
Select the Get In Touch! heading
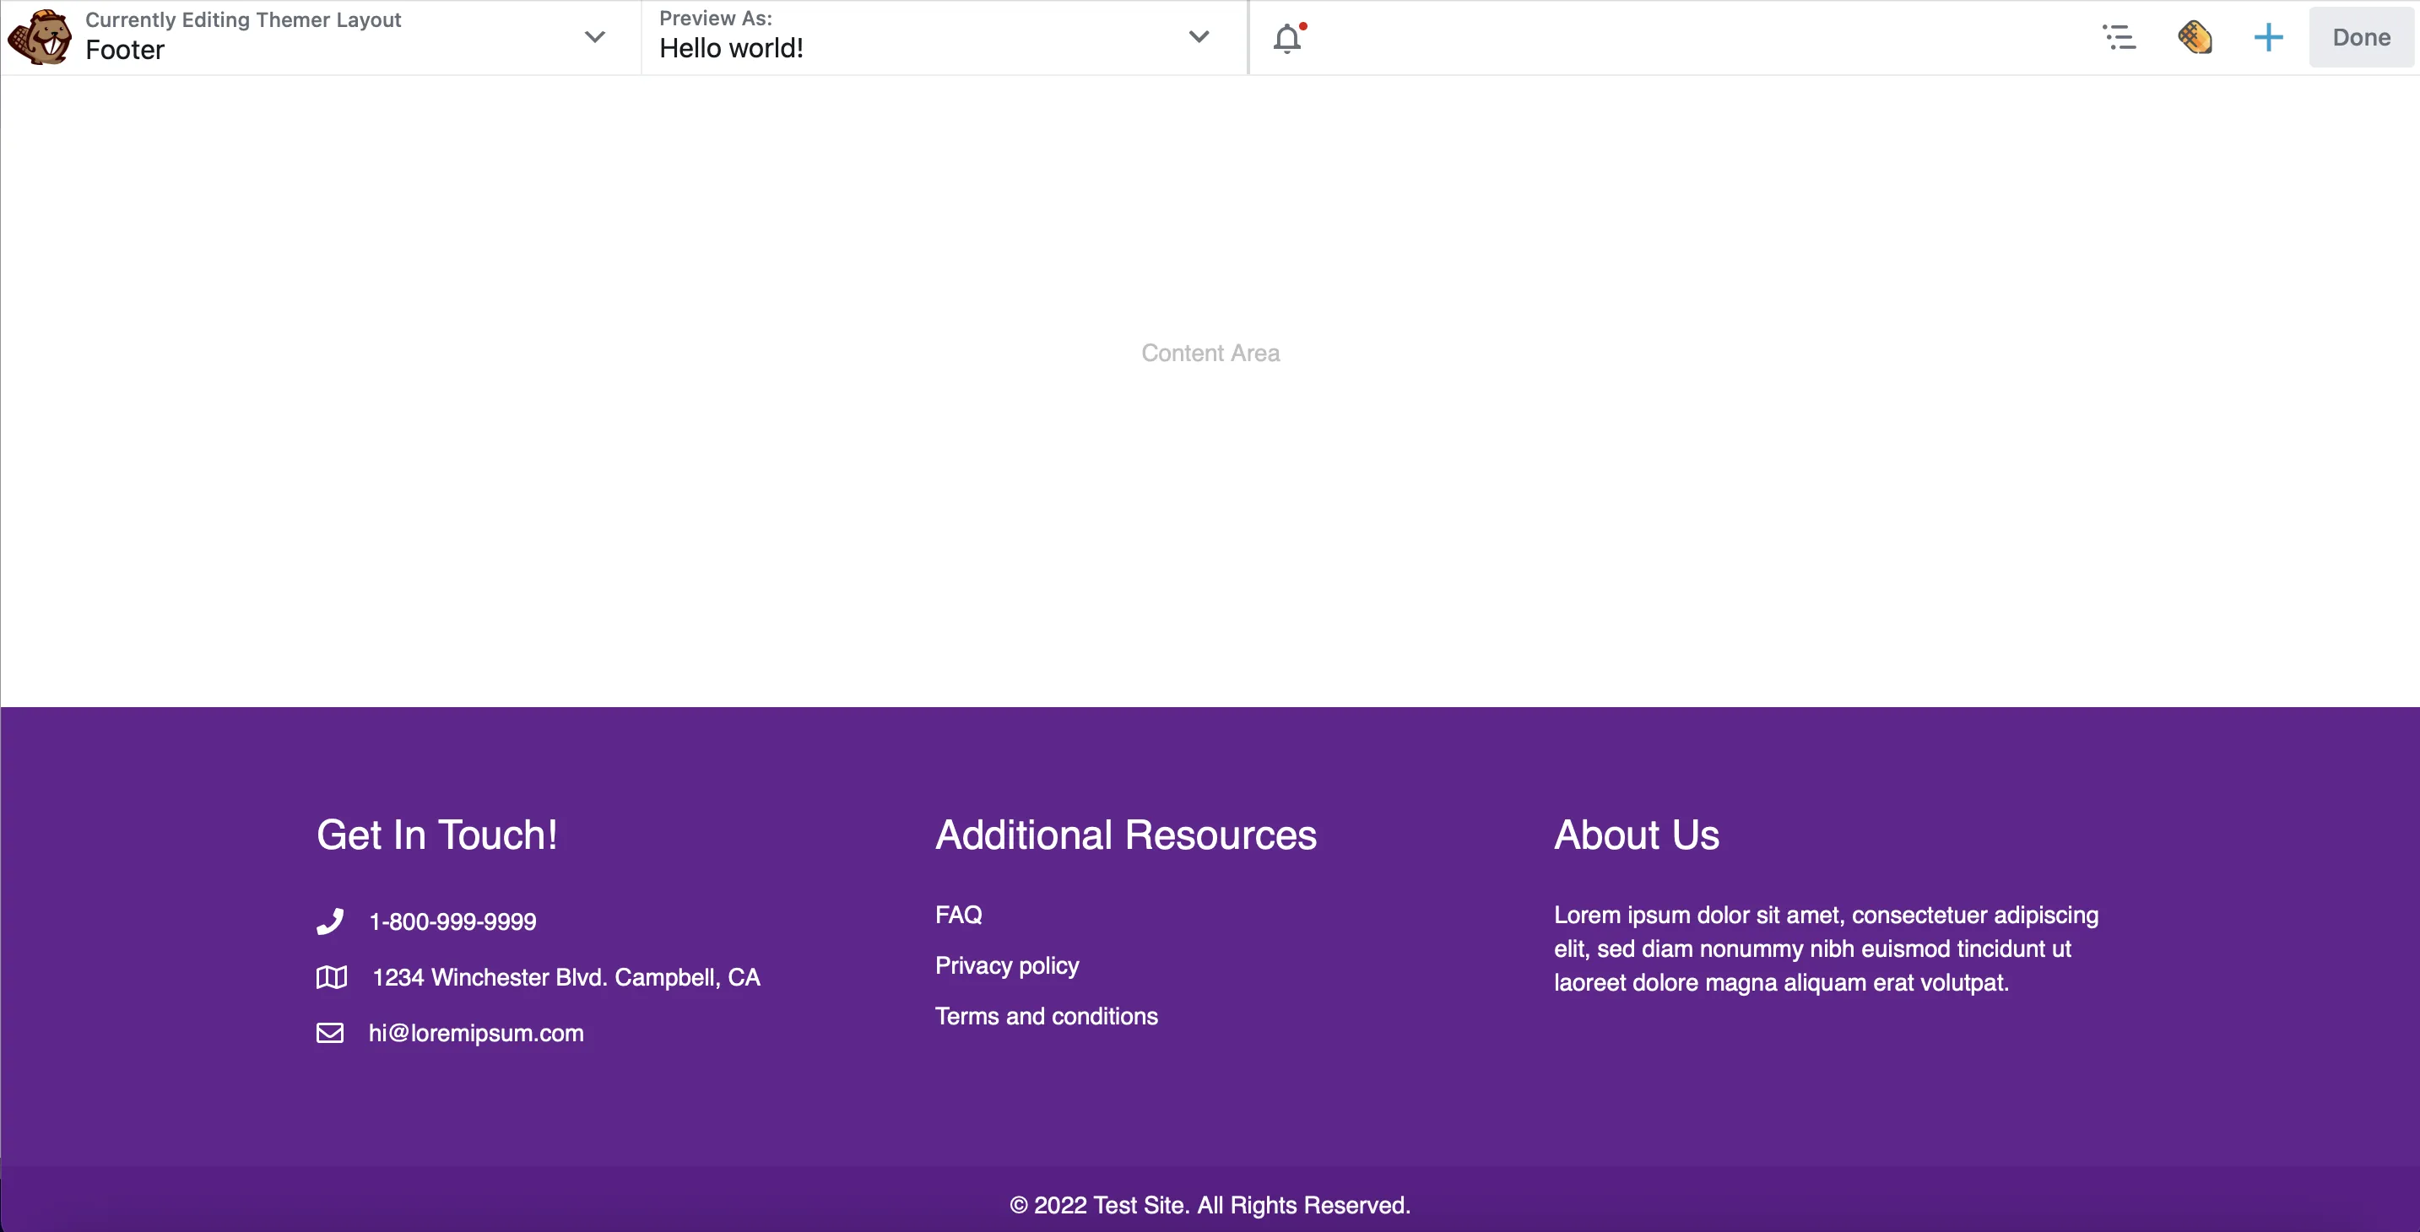[x=437, y=835]
